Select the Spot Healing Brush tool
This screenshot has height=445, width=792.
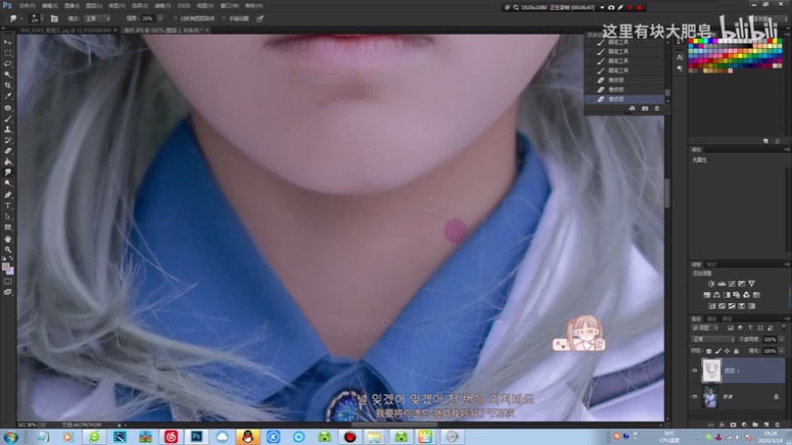click(7, 108)
